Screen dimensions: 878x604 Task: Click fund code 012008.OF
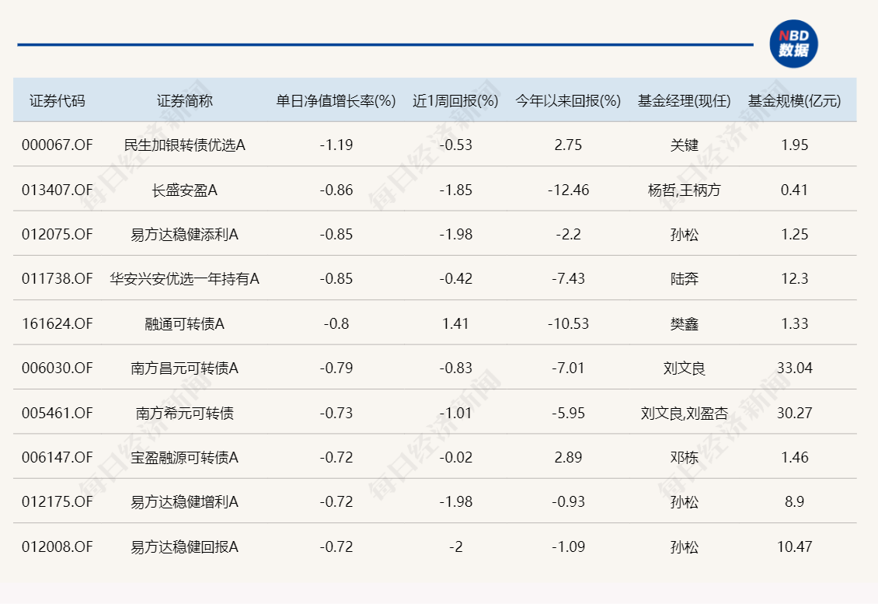(57, 546)
